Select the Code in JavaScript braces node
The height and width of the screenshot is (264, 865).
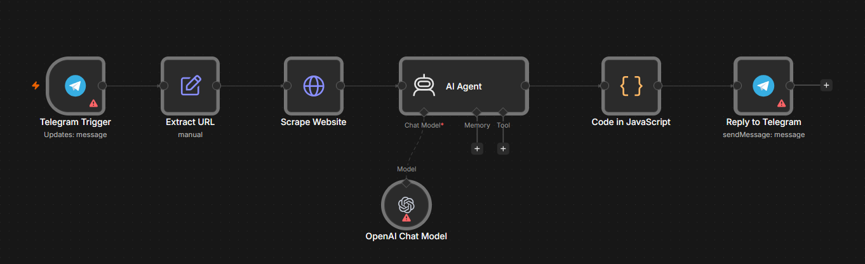click(x=631, y=86)
